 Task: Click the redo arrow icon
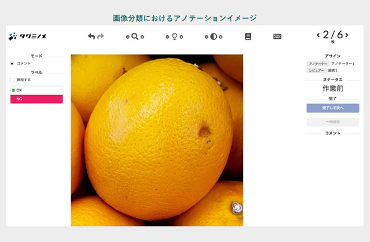101,36
